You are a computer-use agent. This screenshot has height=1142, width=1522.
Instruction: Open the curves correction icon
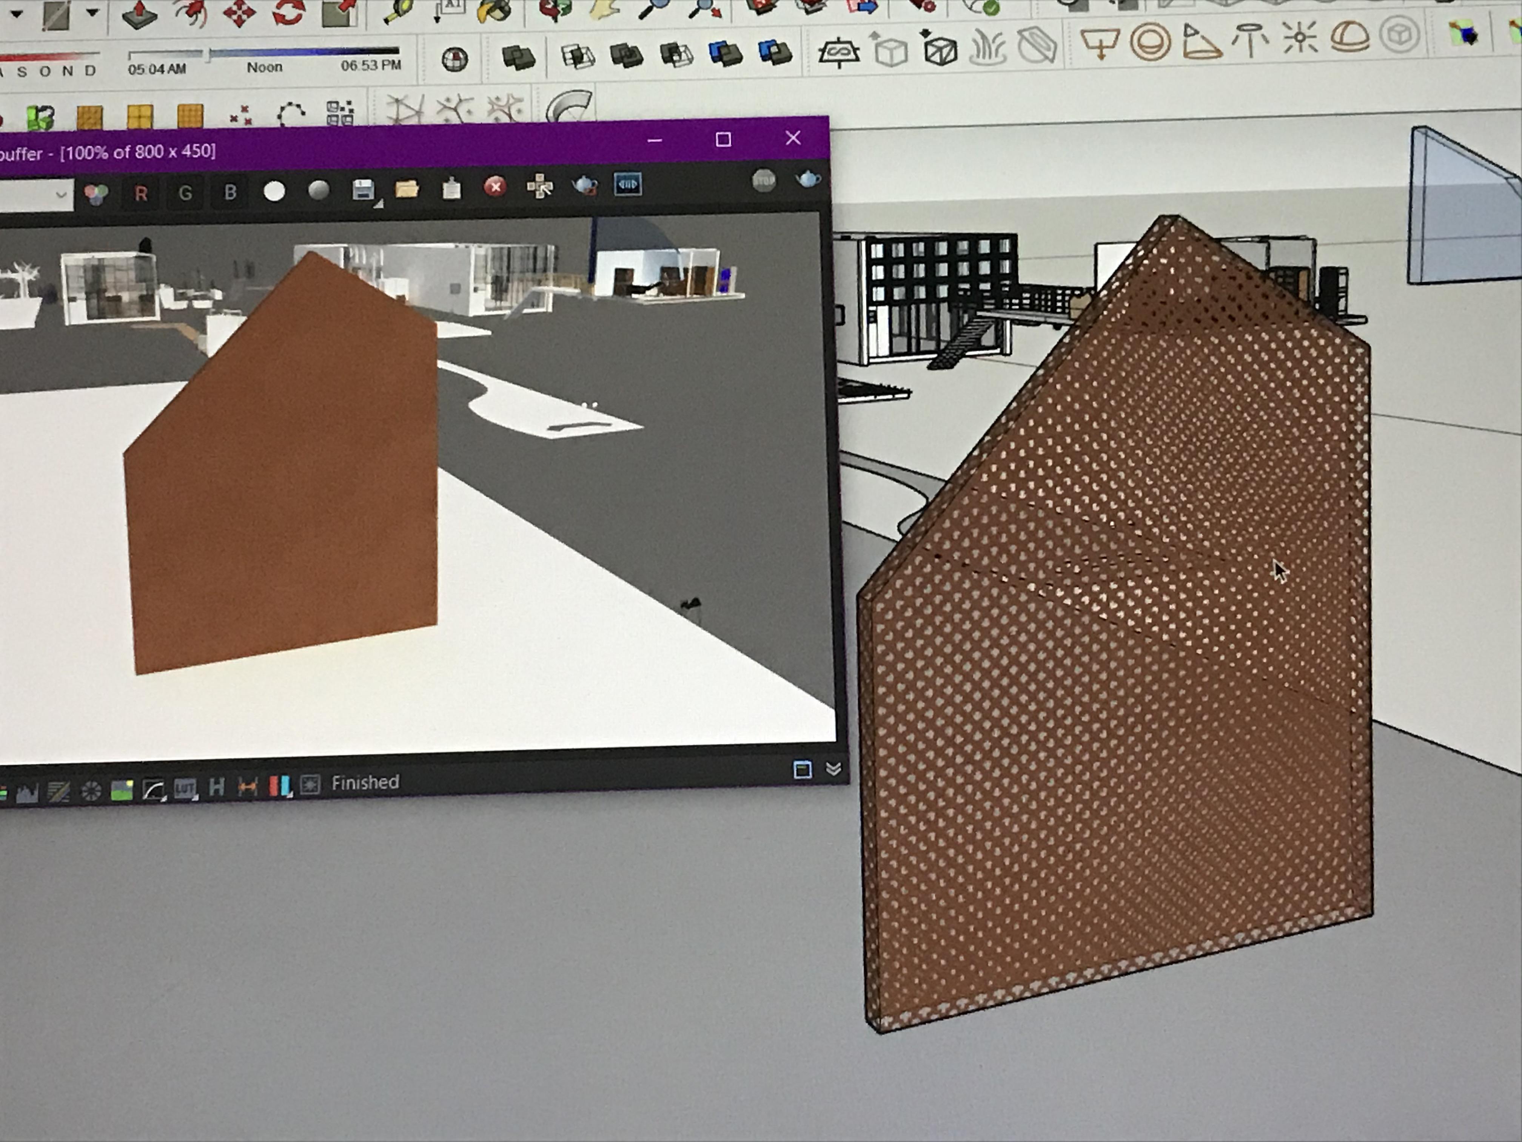tap(153, 790)
